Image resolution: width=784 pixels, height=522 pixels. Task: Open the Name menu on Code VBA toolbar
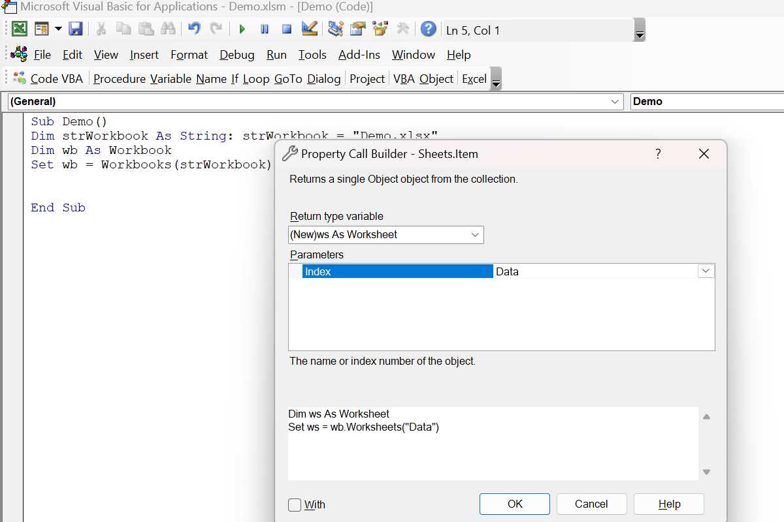211,78
